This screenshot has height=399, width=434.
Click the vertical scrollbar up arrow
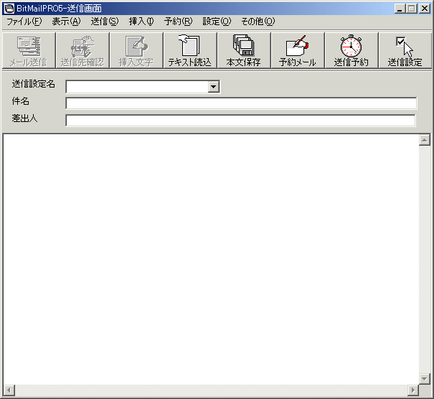pos(424,140)
